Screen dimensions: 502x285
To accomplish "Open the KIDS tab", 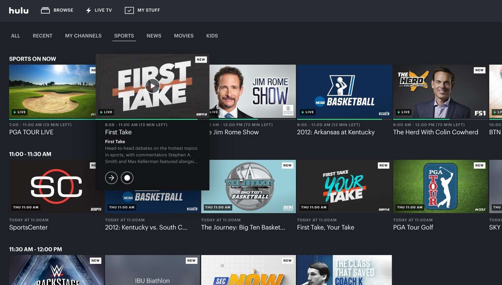I will click(212, 36).
